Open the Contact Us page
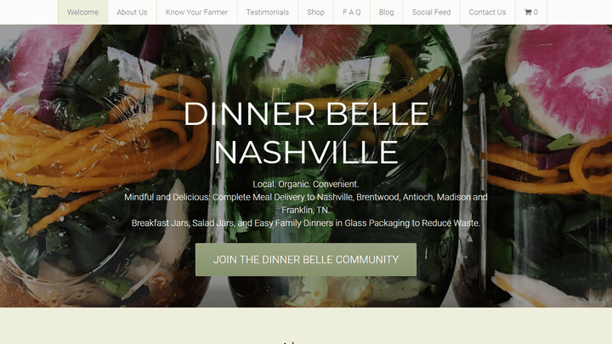 pos(487,12)
